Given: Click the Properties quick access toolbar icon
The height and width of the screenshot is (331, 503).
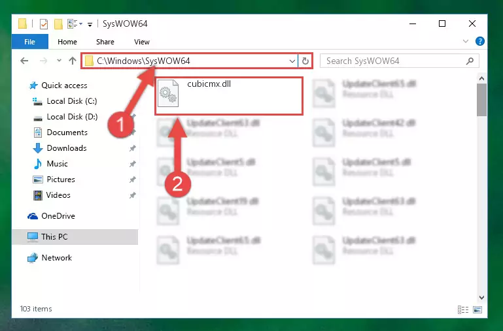Looking at the screenshot, I should [x=44, y=24].
